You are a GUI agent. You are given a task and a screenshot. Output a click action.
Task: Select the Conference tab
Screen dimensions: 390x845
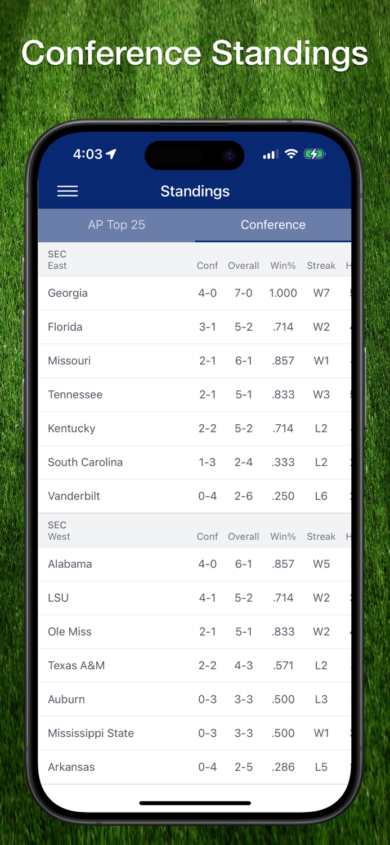pos(273,225)
